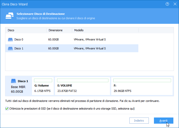
Task: Click the Modello column header
Action: [105, 30]
